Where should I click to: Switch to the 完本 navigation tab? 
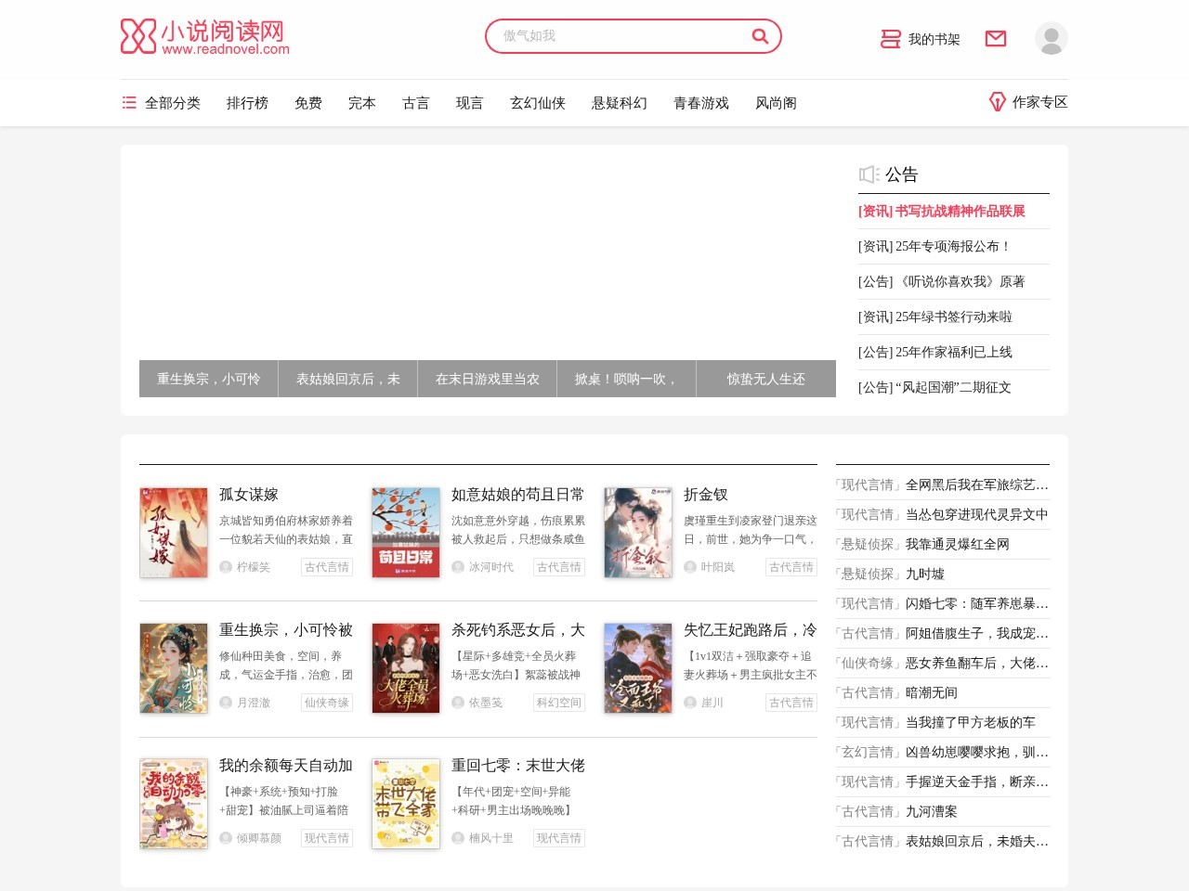click(361, 103)
